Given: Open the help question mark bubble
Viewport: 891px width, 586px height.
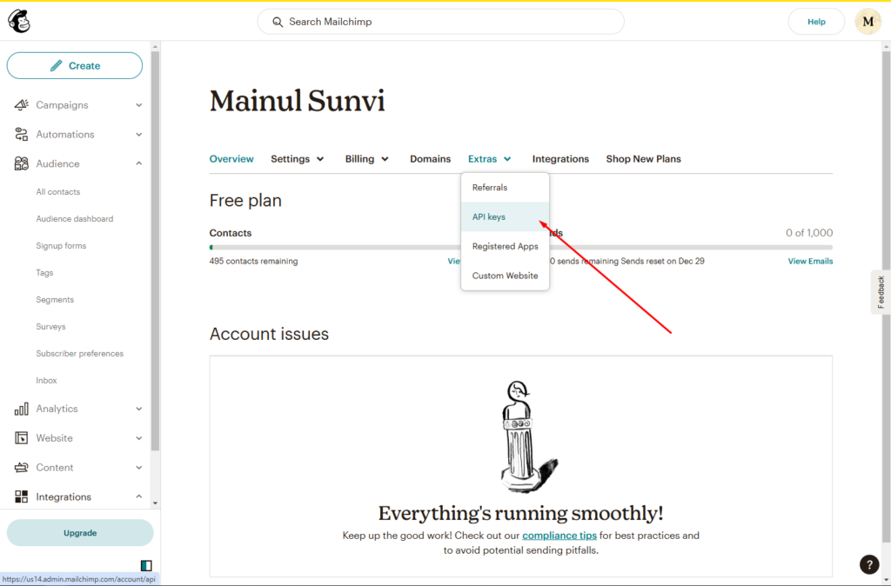Looking at the screenshot, I should tap(869, 564).
